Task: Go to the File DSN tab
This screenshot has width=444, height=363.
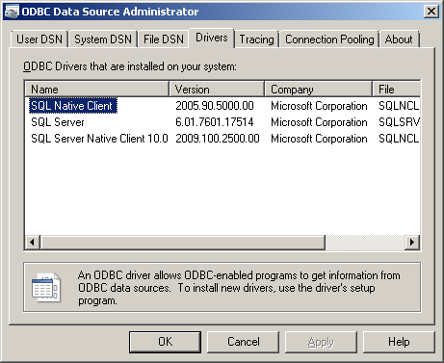Action: 164,39
